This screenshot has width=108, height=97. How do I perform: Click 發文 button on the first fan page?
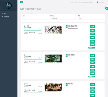coord(92,30)
